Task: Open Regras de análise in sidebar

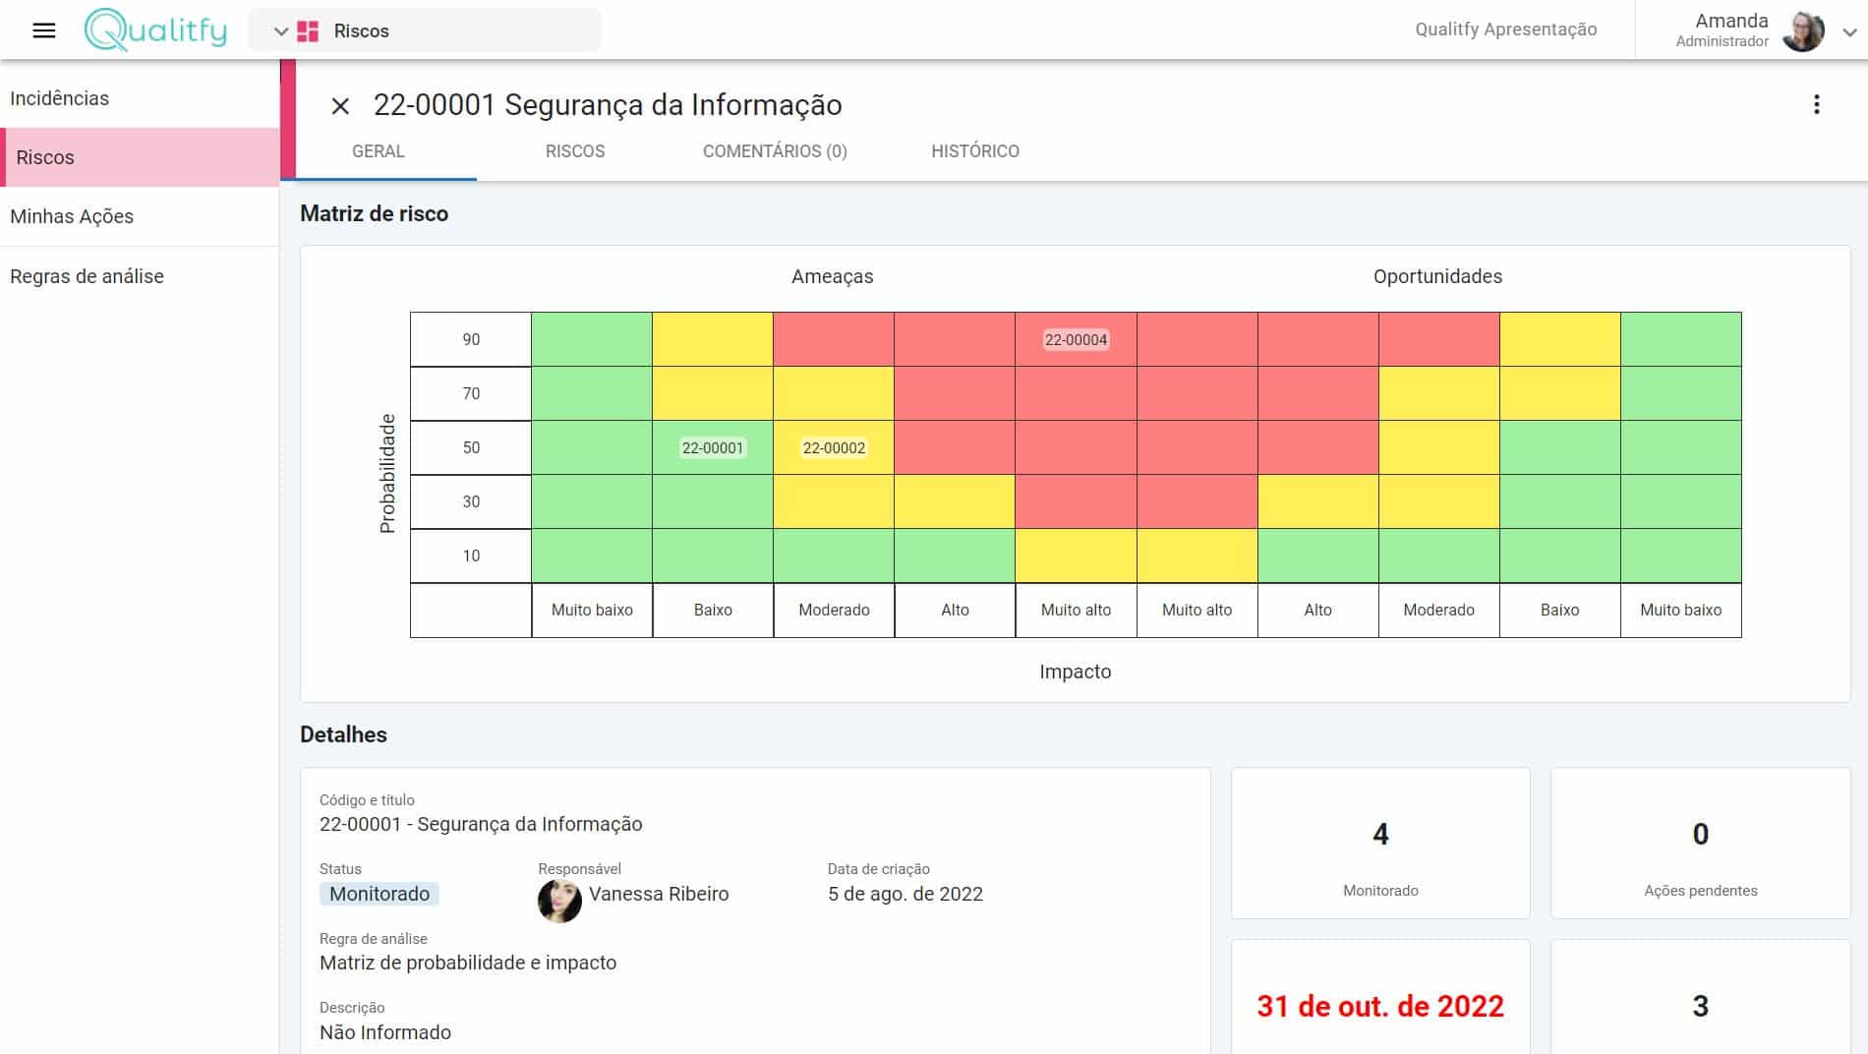Action: 87,276
